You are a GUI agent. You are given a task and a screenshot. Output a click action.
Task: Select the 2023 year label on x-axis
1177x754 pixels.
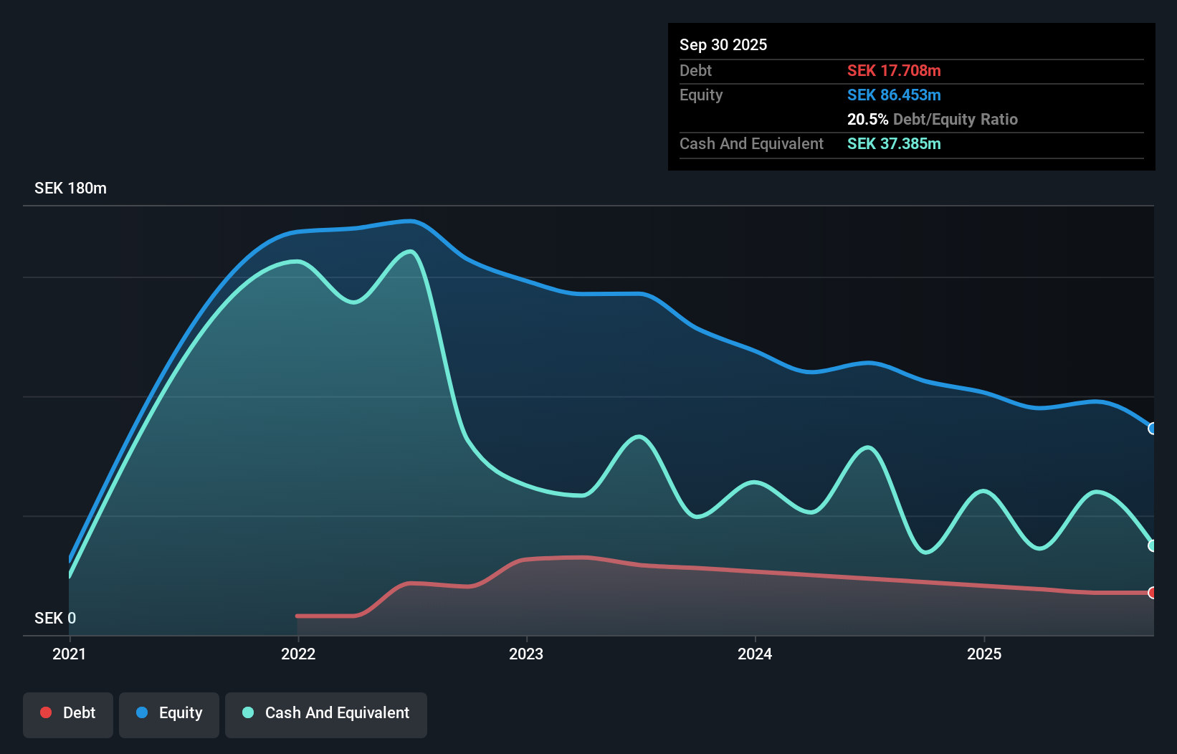click(526, 654)
